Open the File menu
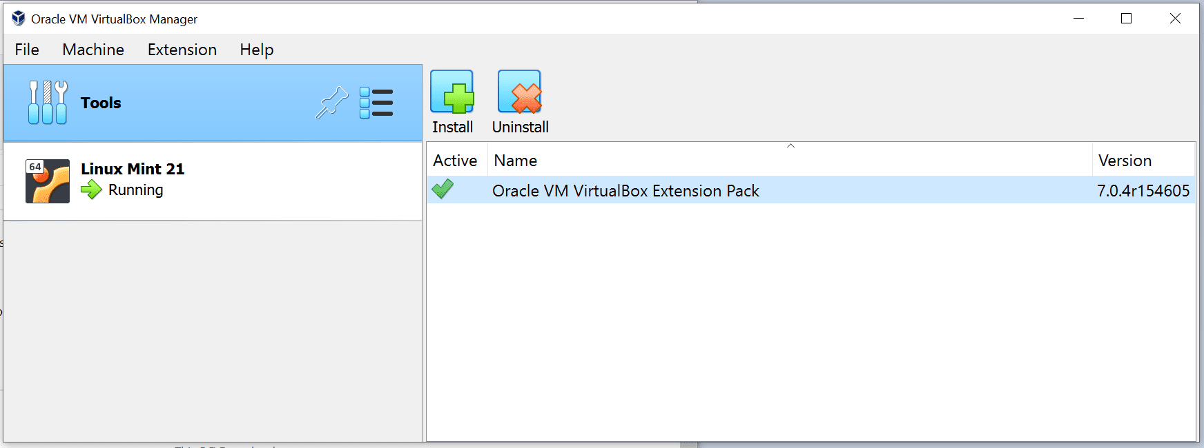 (27, 50)
